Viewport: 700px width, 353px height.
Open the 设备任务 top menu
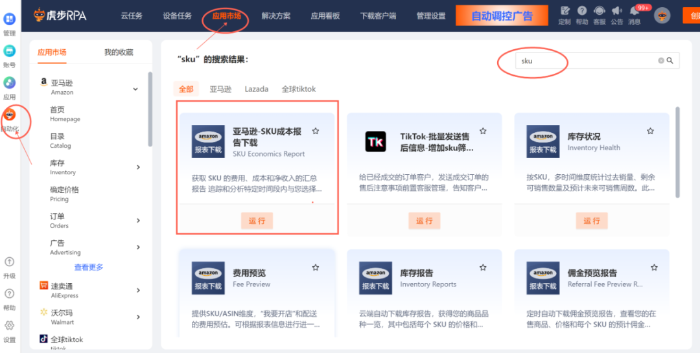(x=177, y=16)
